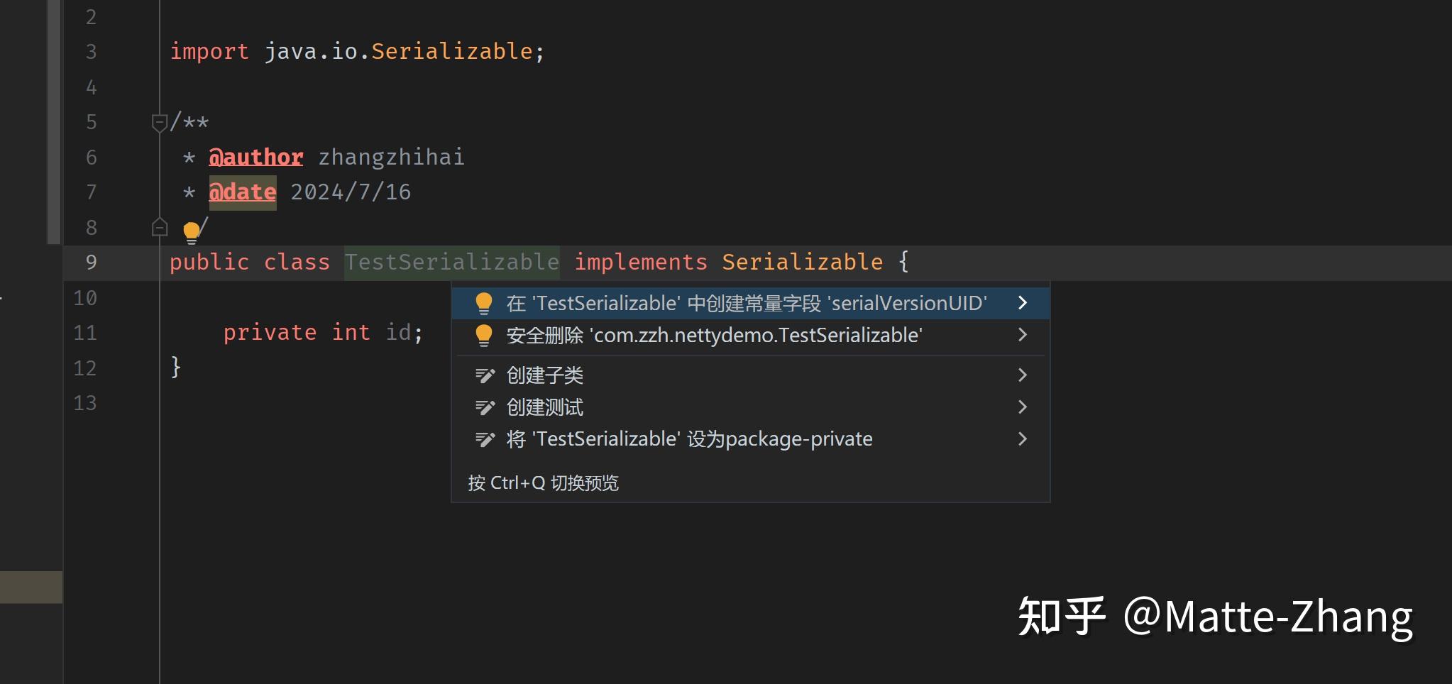Collapse the Javadoc comment fold marker at line 5
The height and width of the screenshot is (684, 1452).
click(159, 122)
